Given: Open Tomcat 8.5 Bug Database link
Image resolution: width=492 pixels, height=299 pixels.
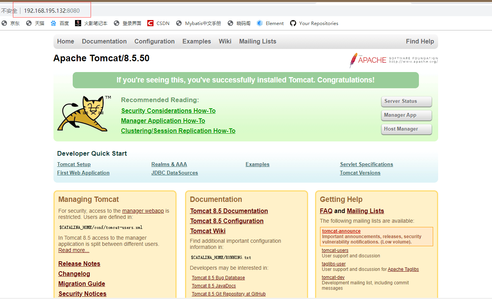Looking at the screenshot, I should pyautogui.click(x=218, y=278).
